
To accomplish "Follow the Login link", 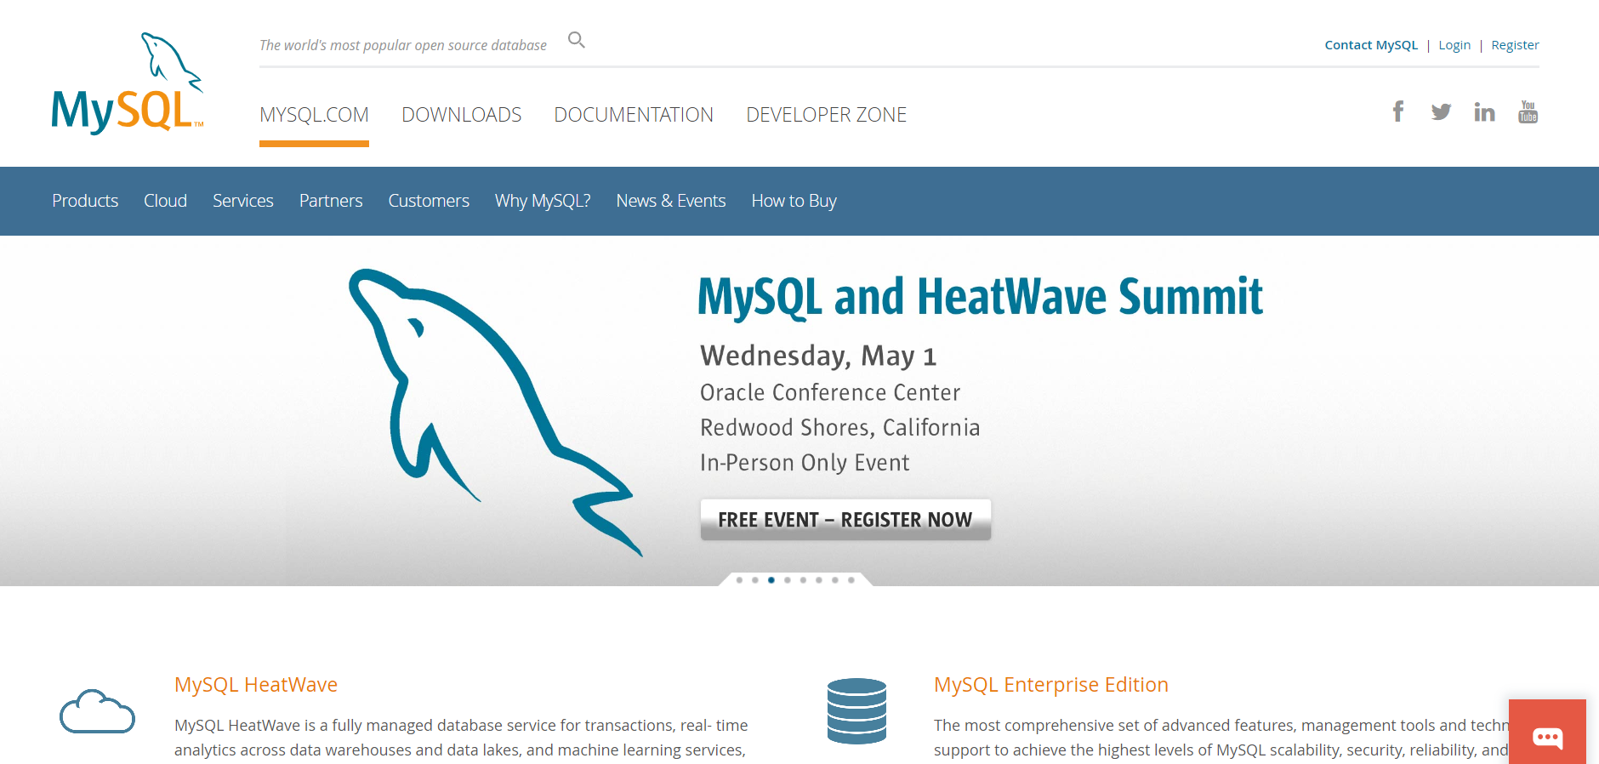I will (x=1454, y=45).
